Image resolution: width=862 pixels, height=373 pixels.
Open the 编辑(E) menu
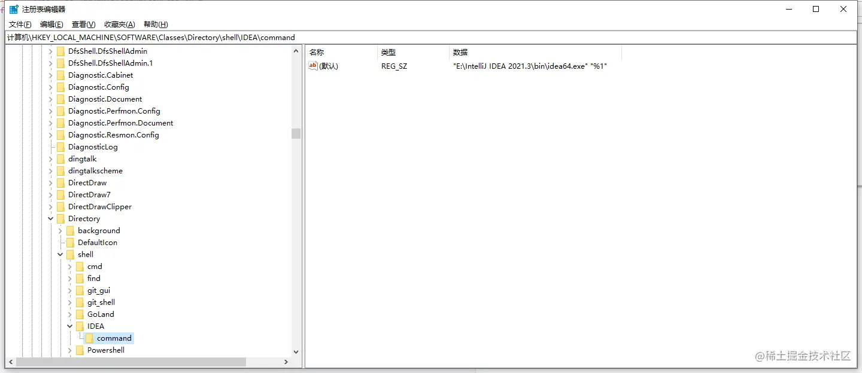(51, 25)
